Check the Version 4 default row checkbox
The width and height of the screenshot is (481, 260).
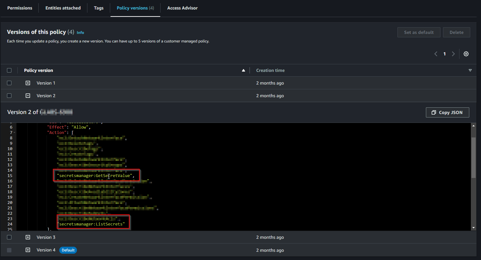tap(9, 250)
